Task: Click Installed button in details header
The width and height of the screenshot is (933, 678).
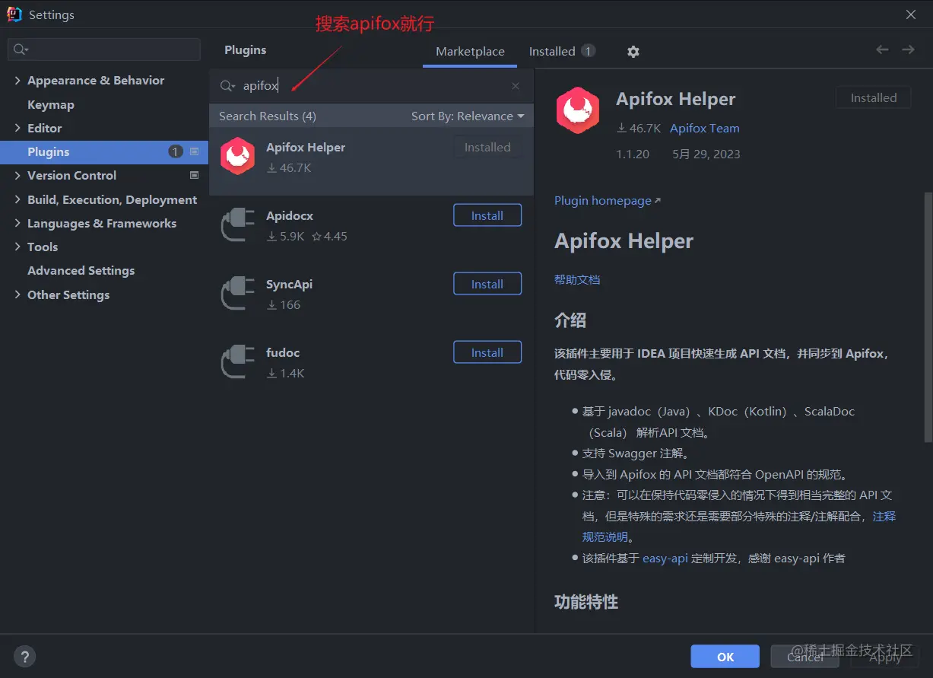Action: (874, 97)
